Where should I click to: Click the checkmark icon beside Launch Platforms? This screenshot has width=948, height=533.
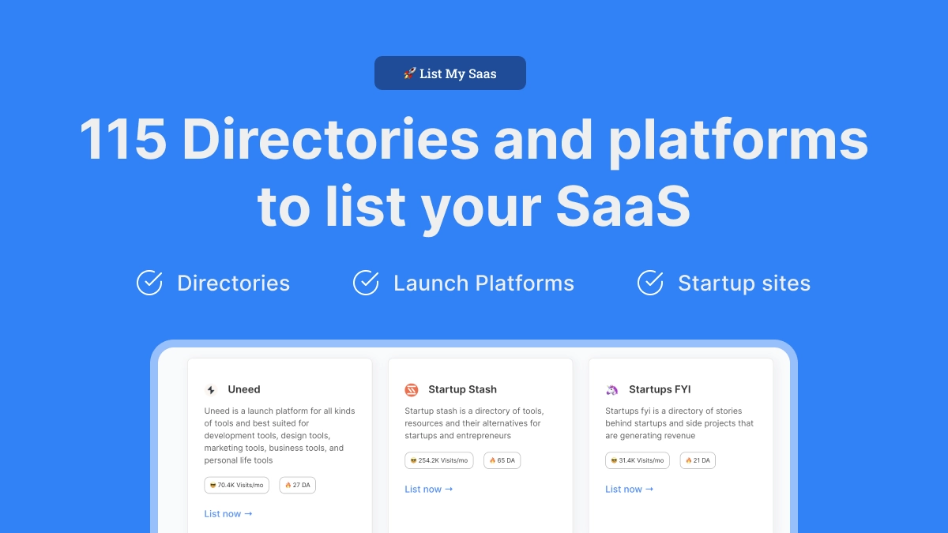366,283
